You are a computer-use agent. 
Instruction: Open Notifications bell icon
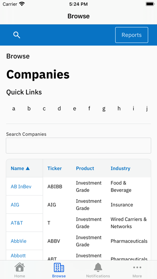[98, 267]
